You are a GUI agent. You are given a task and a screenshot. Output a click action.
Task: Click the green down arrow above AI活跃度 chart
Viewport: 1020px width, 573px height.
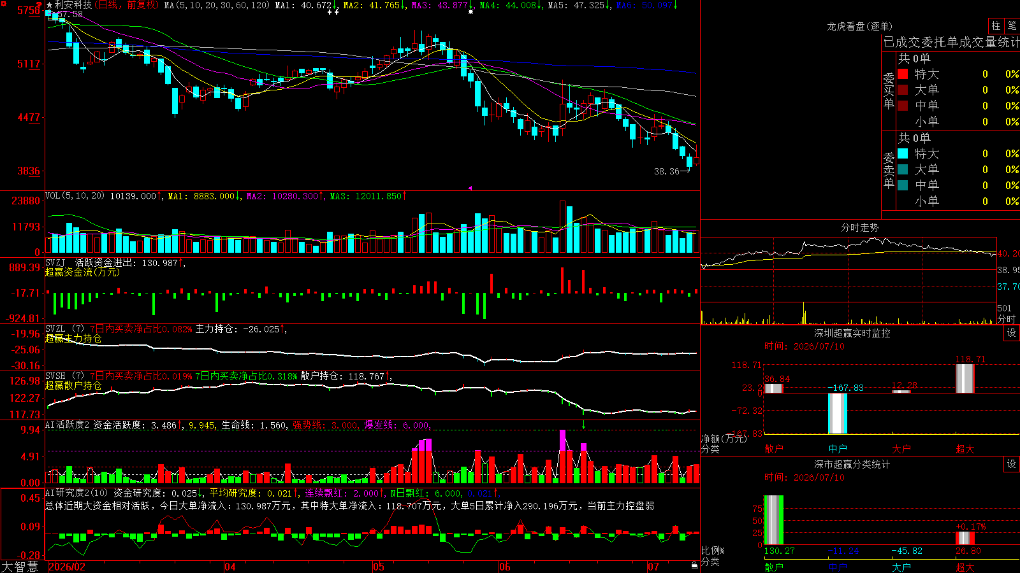click(583, 425)
